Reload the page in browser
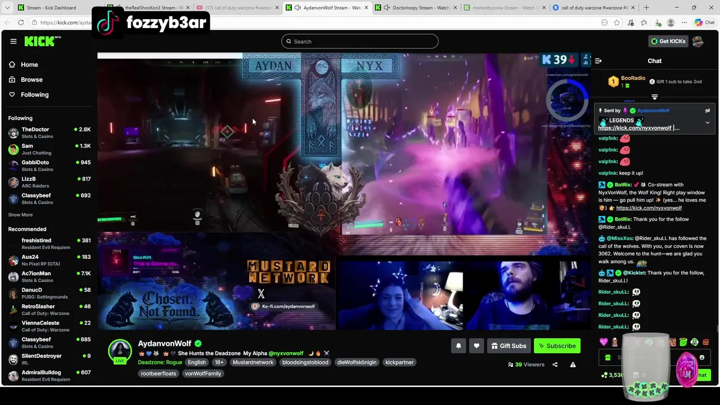 click(x=21, y=22)
